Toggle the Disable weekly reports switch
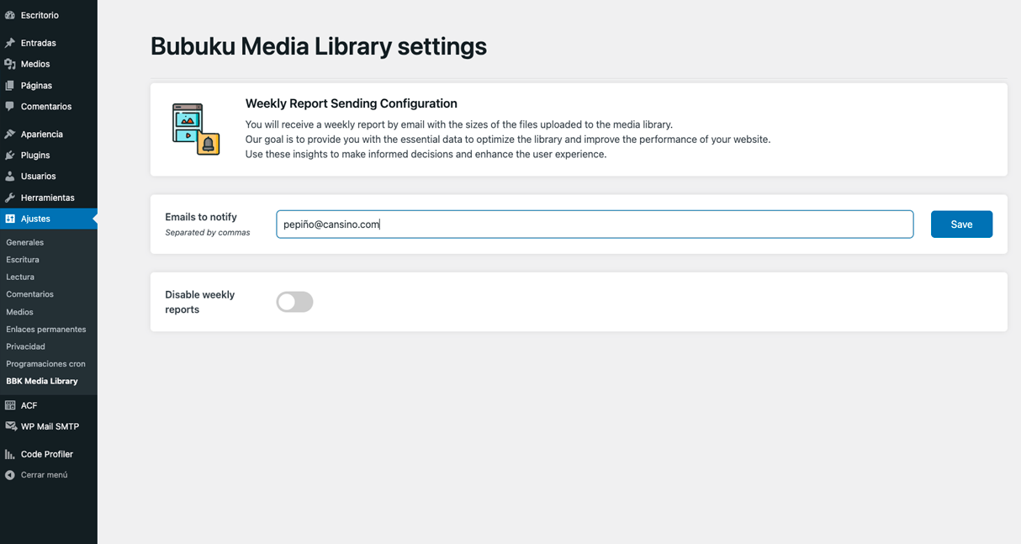The width and height of the screenshot is (1021, 544). point(294,302)
